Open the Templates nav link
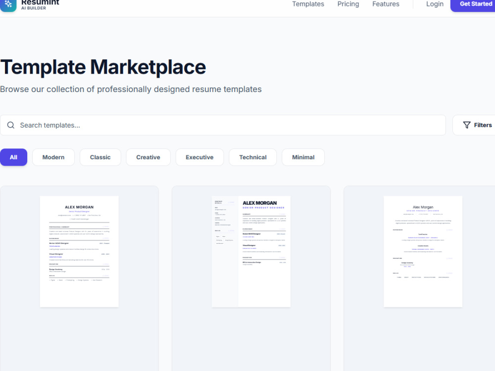Image resolution: width=495 pixels, height=371 pixels. [x=308, y=4]
